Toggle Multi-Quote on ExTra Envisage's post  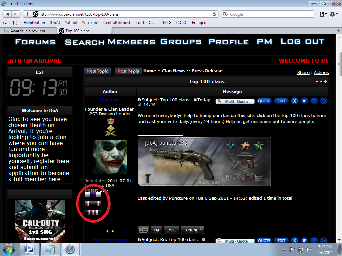pos(235,241)
